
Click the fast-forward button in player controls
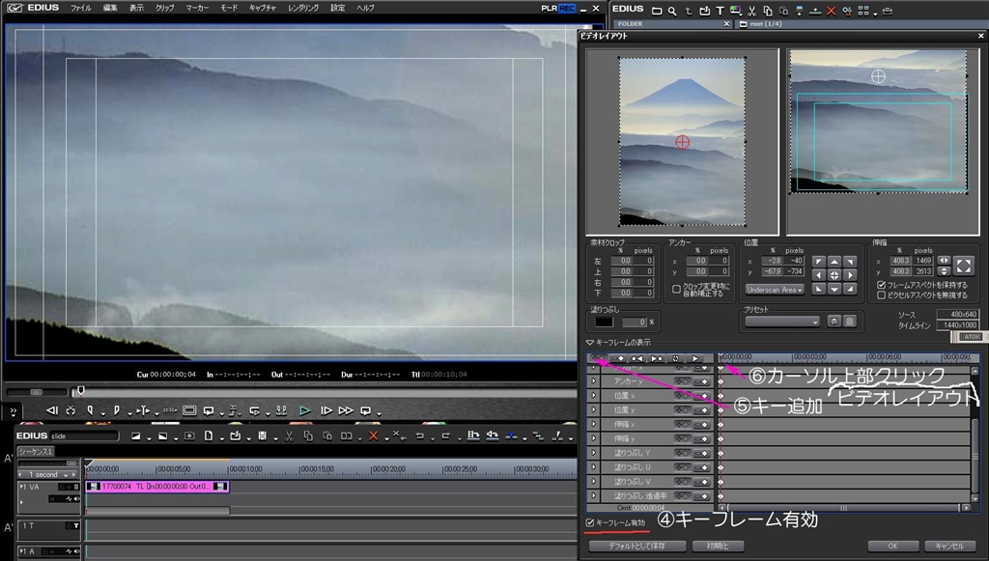pos(346,410)
